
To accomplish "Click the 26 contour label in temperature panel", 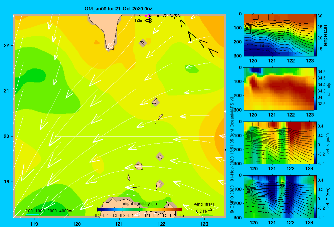I will pyautogui.click(x=282, y=25).
